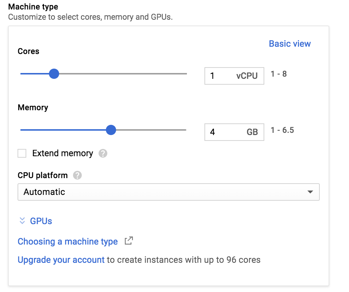The width and height of the screenshot is (349, 292).
Task: Click the gray track of the Cores slider
Action: point(124,74)
